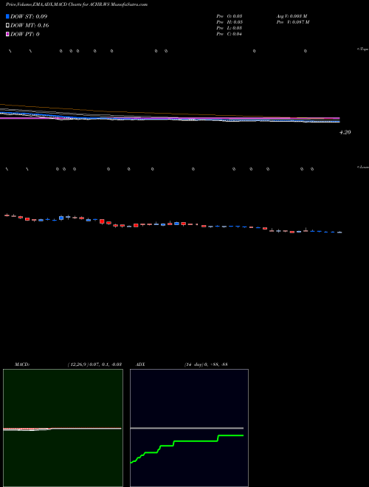This screenshot has height=487, width=369.
Task: Click the 'Pre H: 0.05' high value
Action: 230,22
